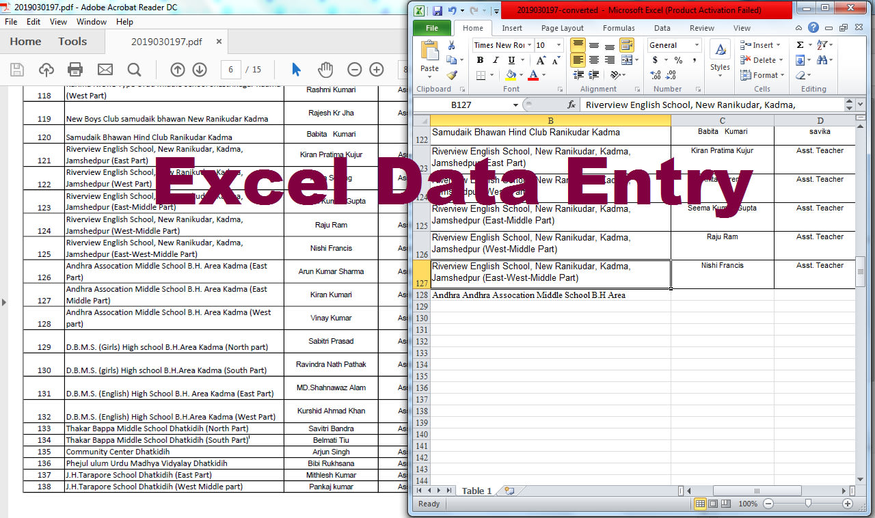
Task: Toggle Wrap Text in Alignment group
Action: click(x=626, y=45)
